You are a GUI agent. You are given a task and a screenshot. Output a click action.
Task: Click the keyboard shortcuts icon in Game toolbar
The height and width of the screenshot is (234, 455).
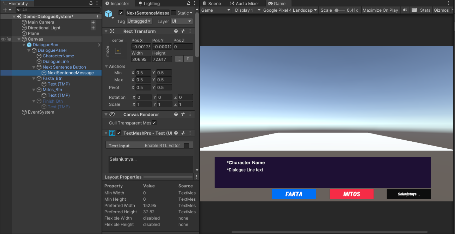pyautogui.click(x=414, y=10)
